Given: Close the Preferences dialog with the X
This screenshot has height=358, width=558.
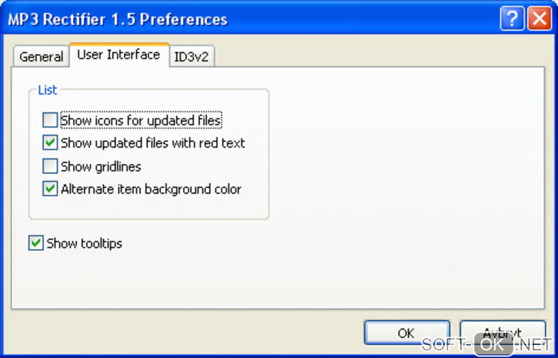Looking at the screenshot, I should 539,20.
